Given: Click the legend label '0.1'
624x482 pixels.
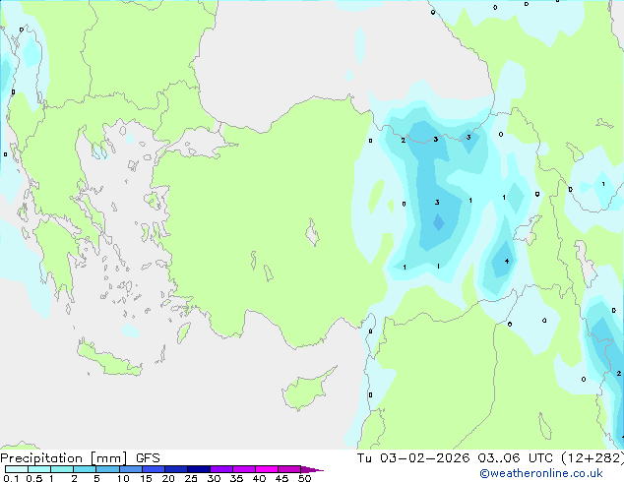Looking at the screenshot, I should 11,478.
